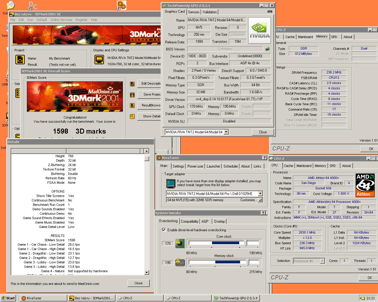Screen dimensions: 378x302
Task: Click the Display and CPU Settings monitor icon
Action: 99,60
